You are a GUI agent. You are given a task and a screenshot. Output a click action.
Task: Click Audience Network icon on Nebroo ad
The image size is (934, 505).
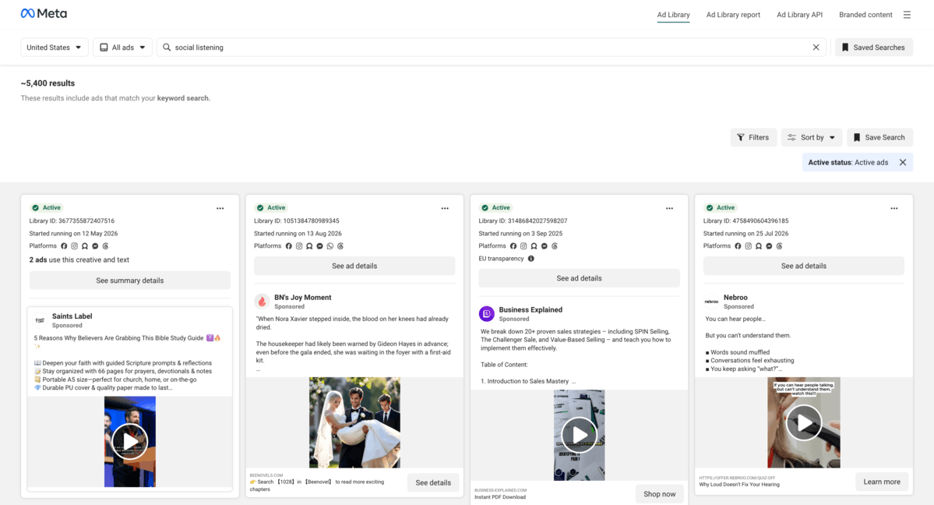tap(758, 245)
